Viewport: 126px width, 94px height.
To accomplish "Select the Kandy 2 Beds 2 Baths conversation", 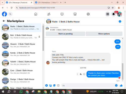I will point(21,54).
